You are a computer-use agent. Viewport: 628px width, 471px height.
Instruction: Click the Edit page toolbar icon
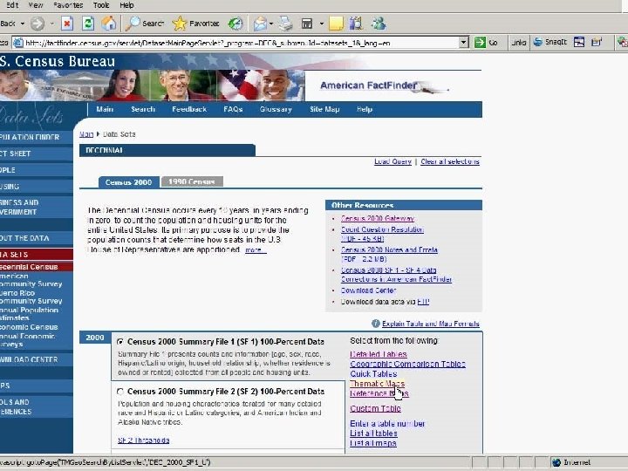[x=307, y=24]
